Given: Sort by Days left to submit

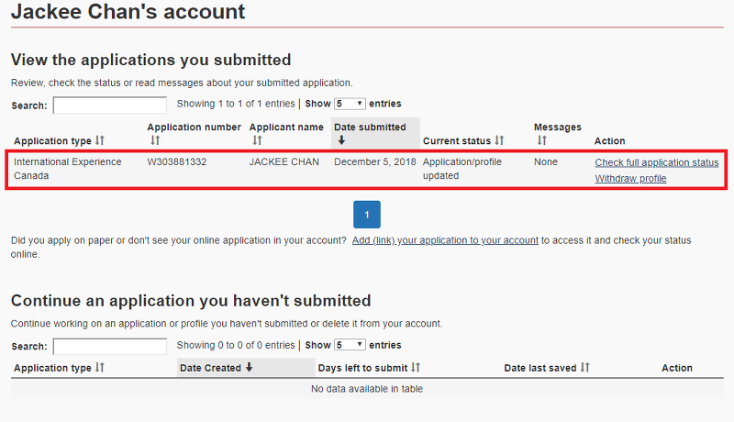Looking at the screenshot, I should pos(416,368).
